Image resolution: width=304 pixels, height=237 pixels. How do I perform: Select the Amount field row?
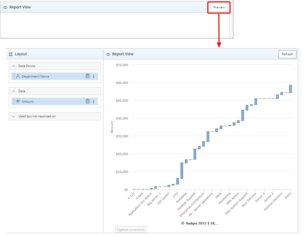click(x=54, y=101)
